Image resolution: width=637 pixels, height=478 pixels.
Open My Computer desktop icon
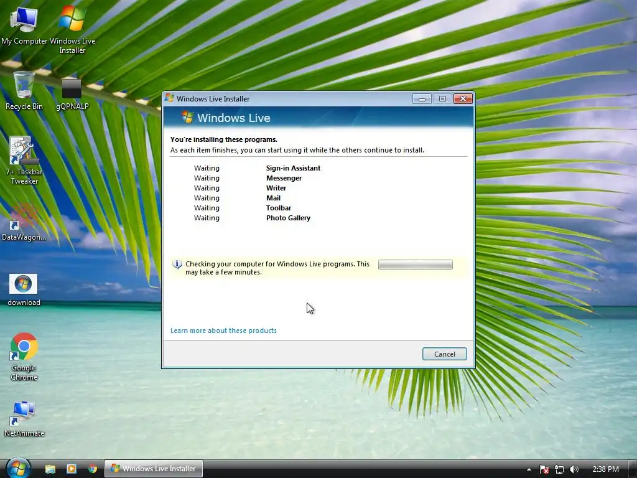tap(24, 24)
